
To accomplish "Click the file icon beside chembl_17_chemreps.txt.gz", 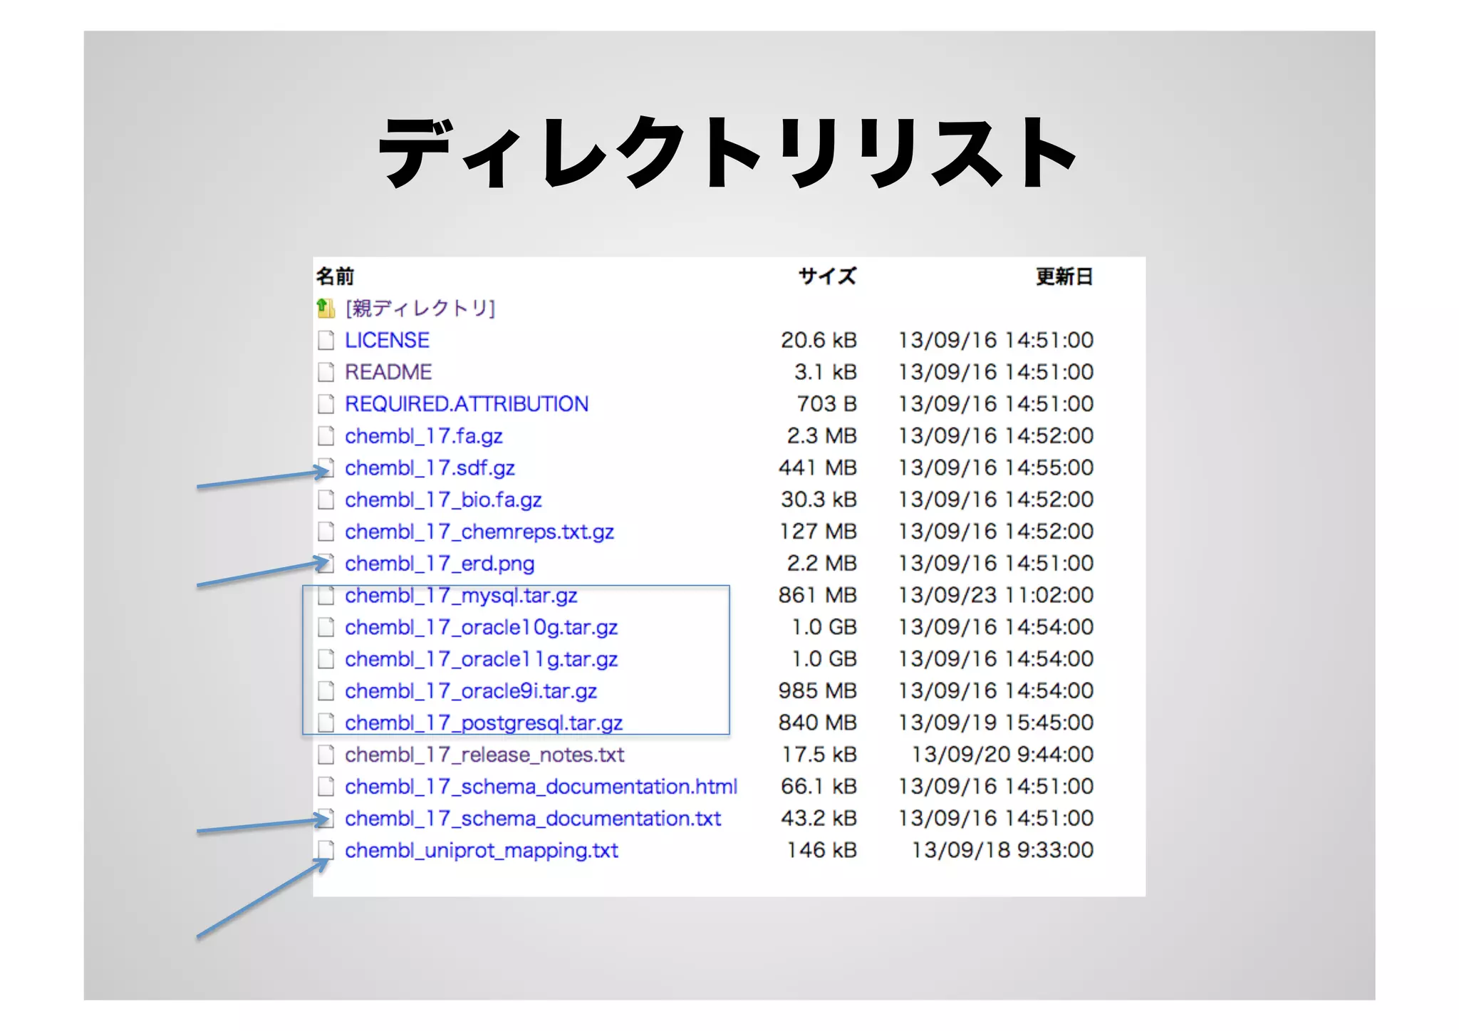I will point(326,532).
